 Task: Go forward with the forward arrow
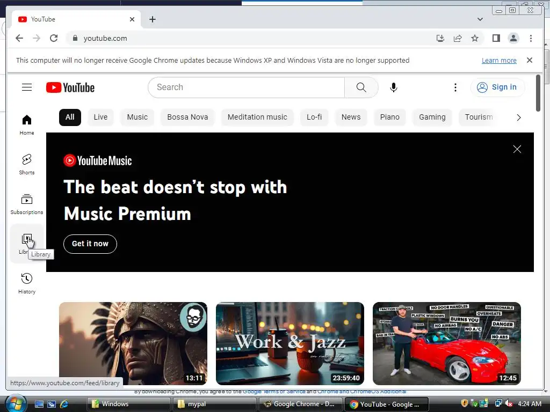[37, 38]
